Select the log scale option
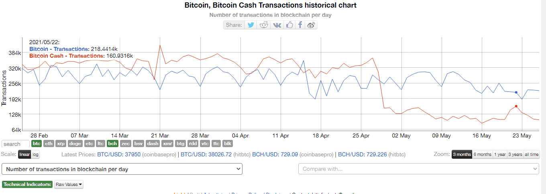The height and width of the screenshot is (194, 546). tap(35, 155)
